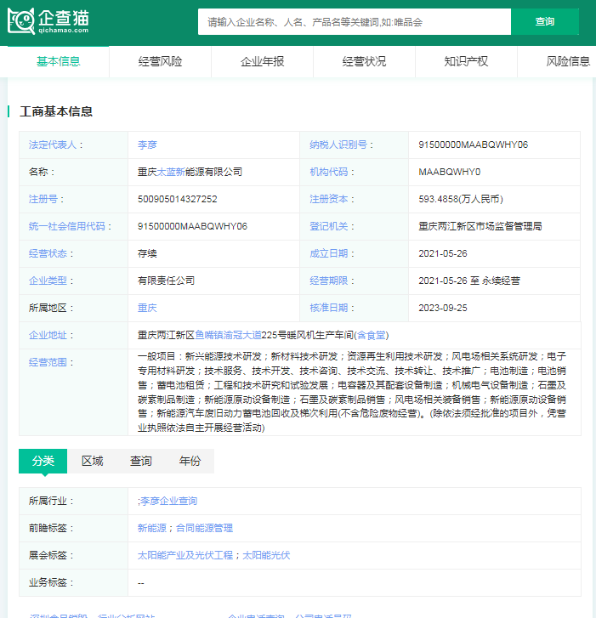Select the 分类 tab

[43, 461]
